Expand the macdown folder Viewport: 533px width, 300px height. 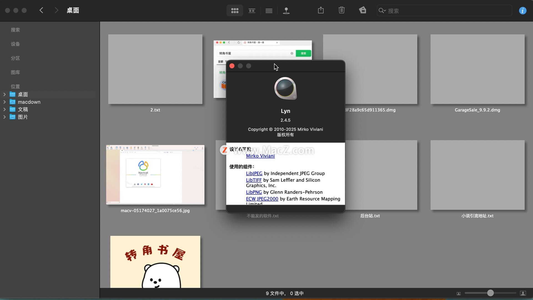coord(4,102)
